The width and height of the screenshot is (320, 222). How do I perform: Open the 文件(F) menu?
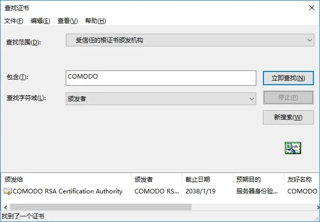click(13, 20)
